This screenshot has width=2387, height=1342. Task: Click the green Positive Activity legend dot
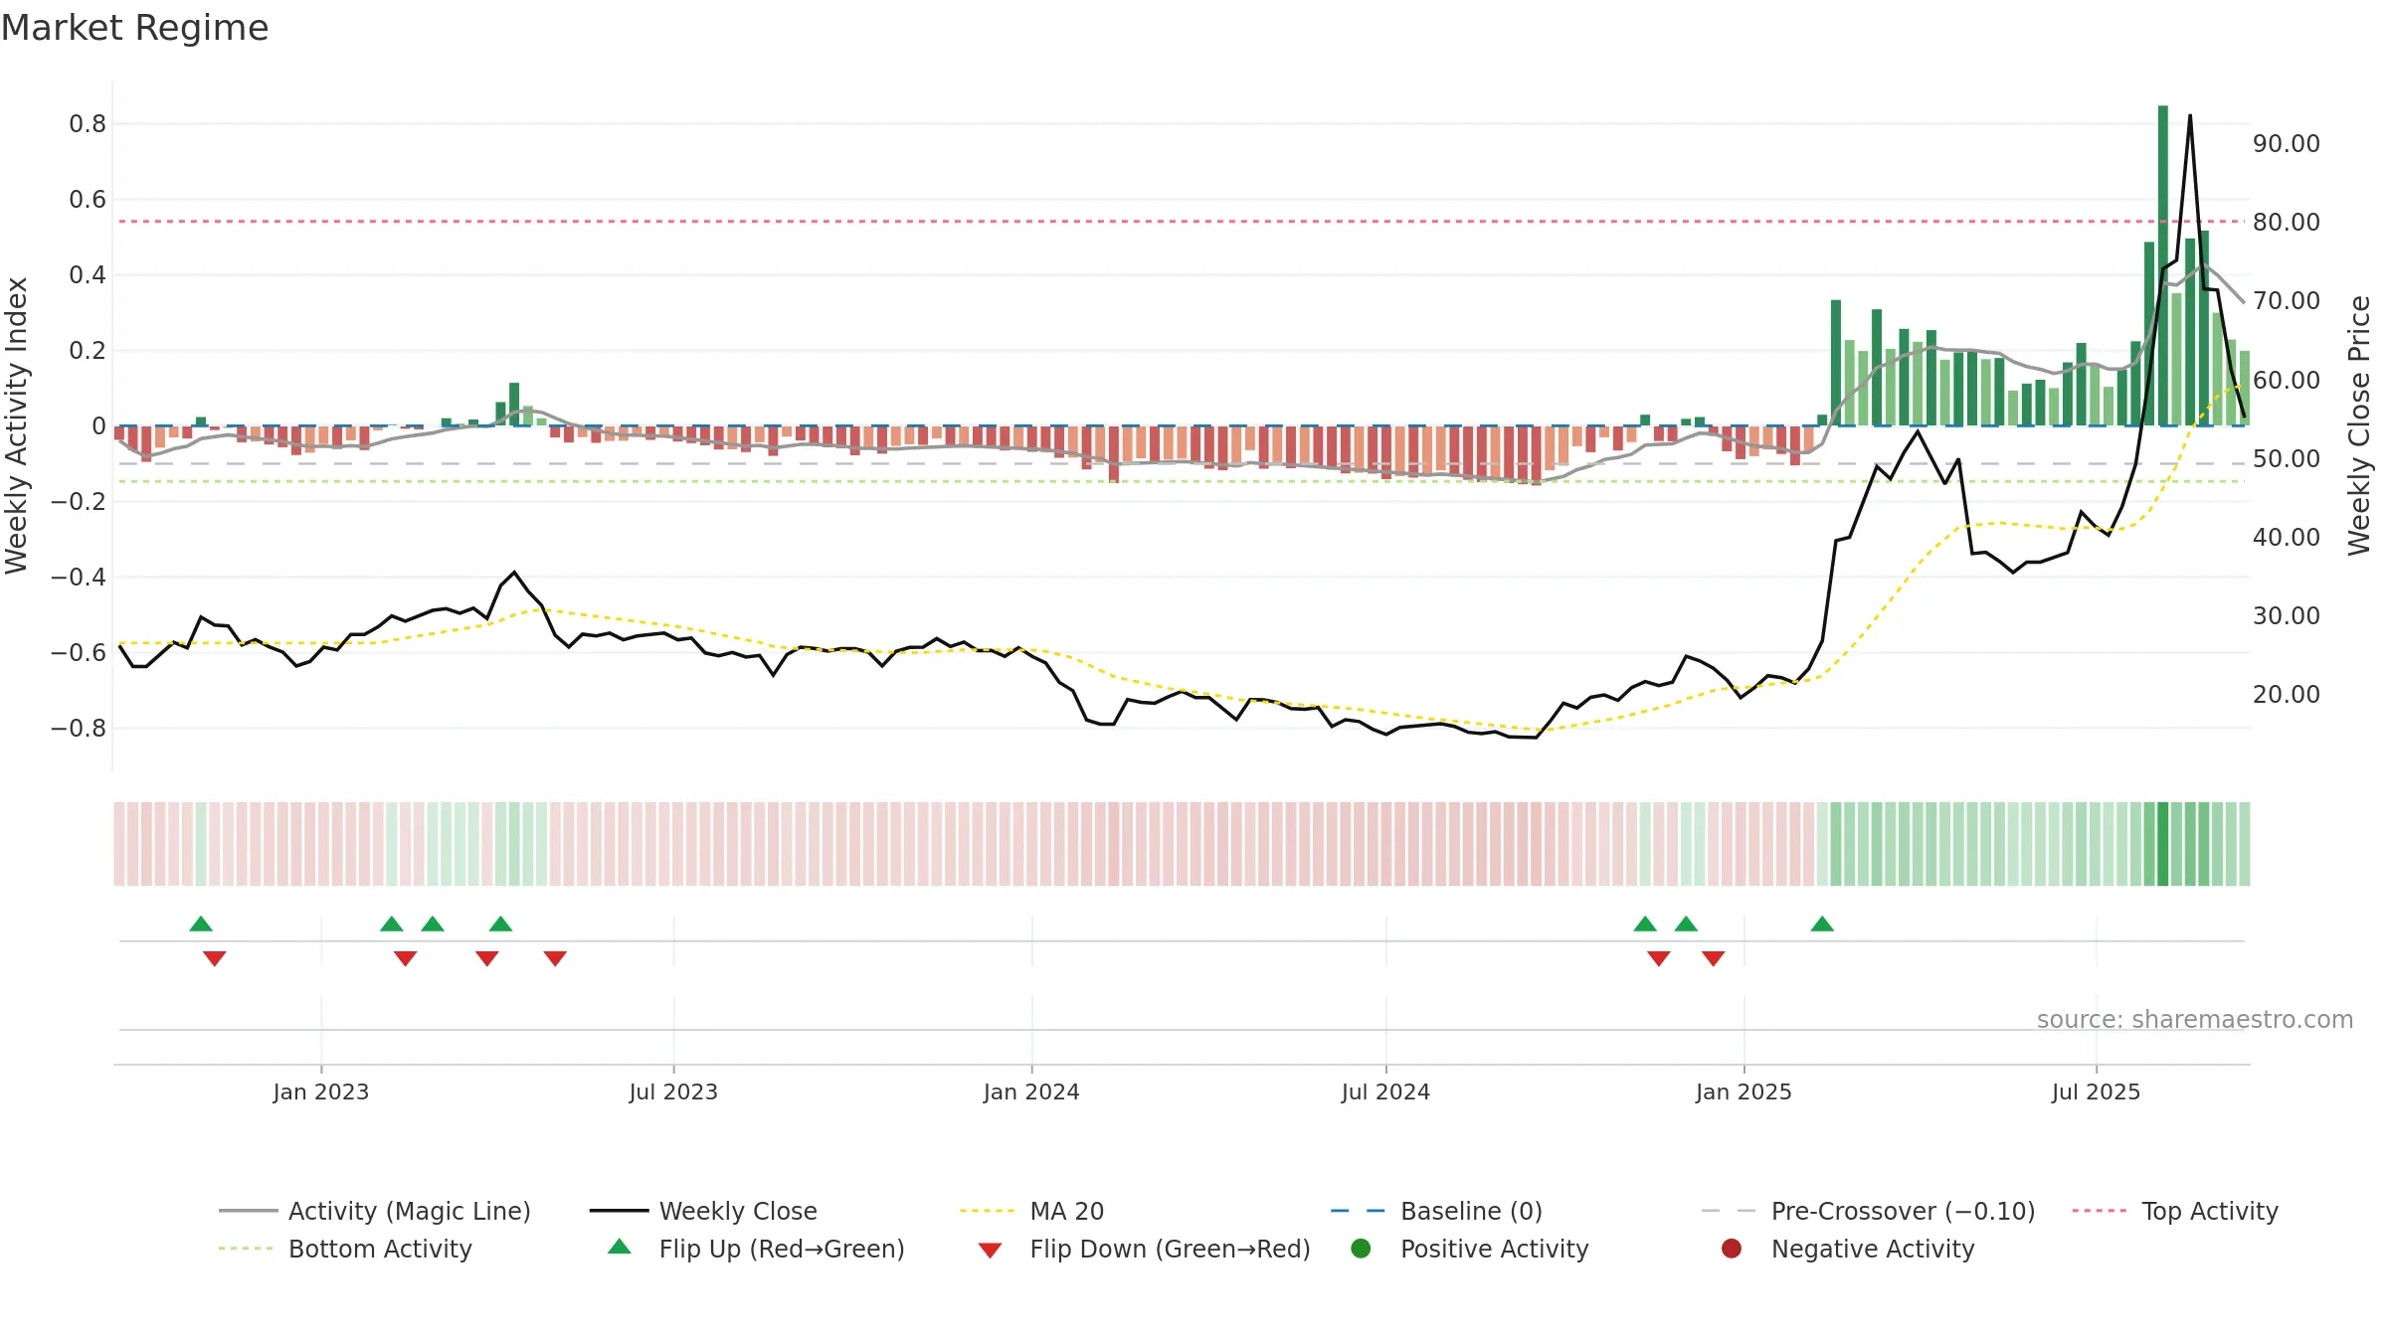click(1361, 1249)
